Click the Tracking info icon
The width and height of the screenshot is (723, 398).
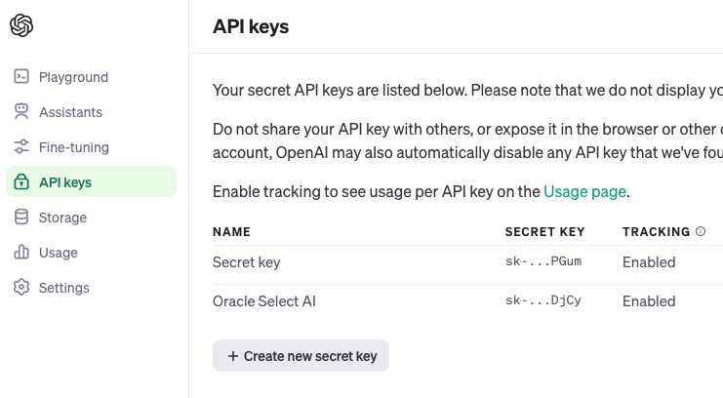tap(700, 232)
